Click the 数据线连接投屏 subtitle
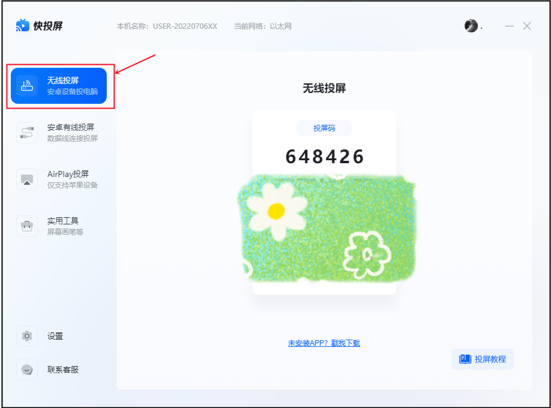 73,138
